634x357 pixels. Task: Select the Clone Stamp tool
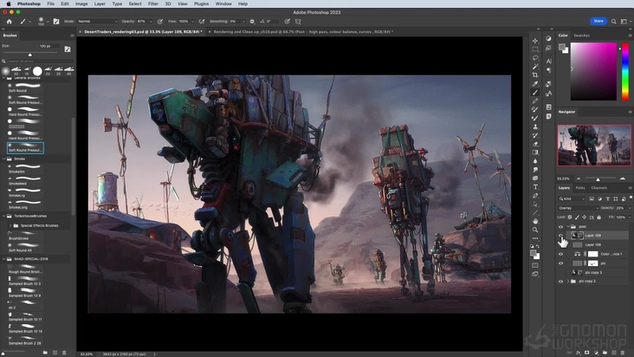(x=535, y=127)
